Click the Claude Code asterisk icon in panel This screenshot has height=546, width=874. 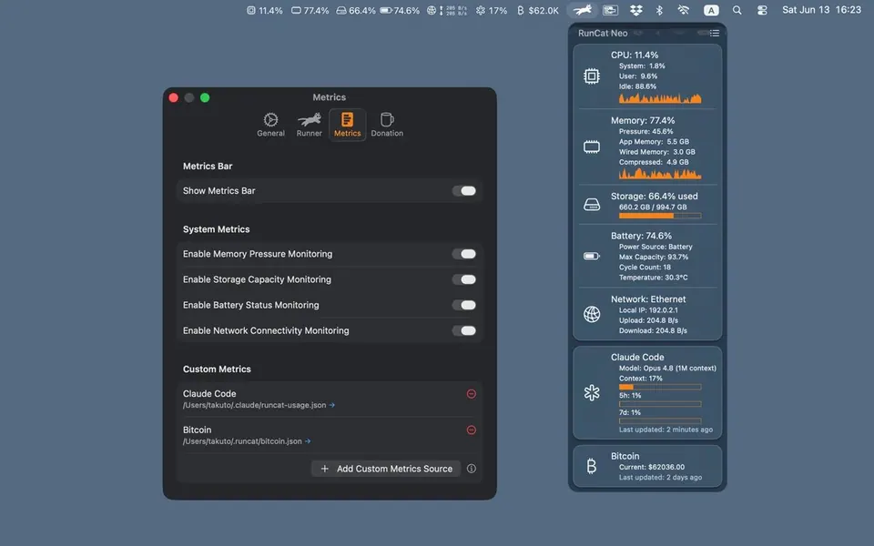(592, 393)
